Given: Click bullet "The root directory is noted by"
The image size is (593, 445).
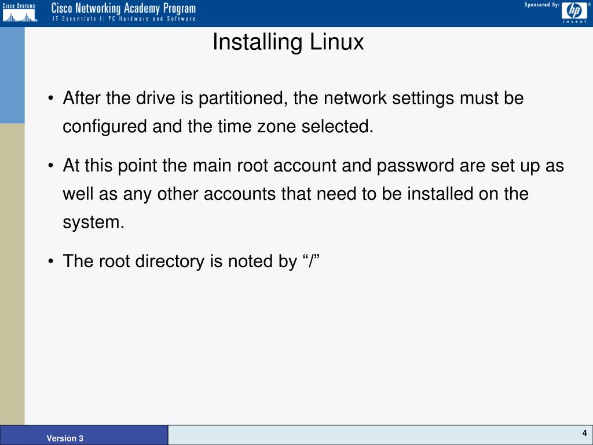Looking at the screenshot, I should click(x=191, y=261).
